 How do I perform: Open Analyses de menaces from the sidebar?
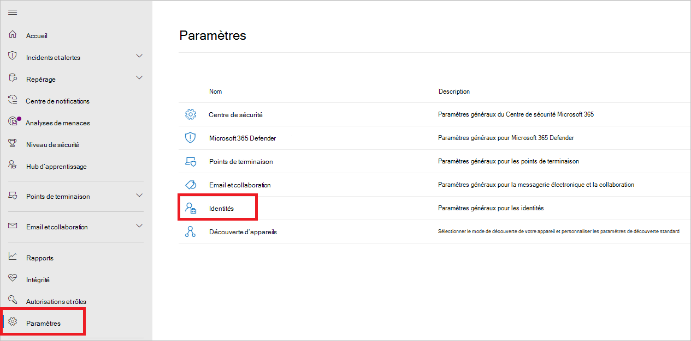57,122
